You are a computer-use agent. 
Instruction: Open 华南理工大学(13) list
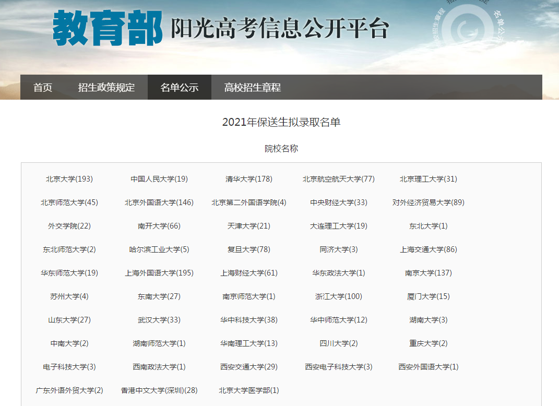tap(249, 343)
